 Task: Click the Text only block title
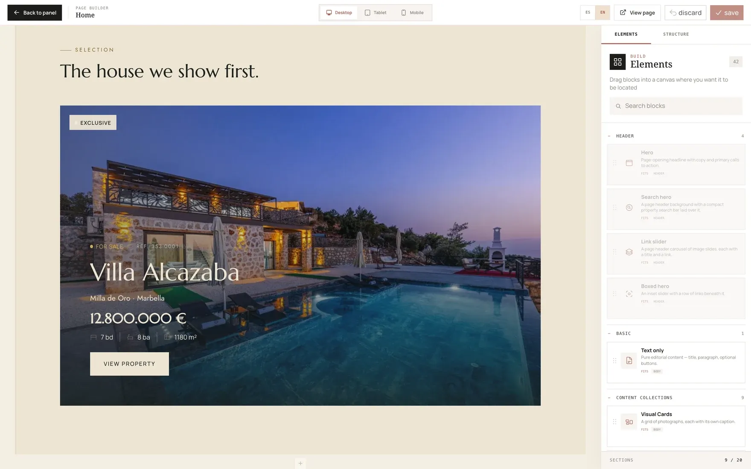pos(652,350)
